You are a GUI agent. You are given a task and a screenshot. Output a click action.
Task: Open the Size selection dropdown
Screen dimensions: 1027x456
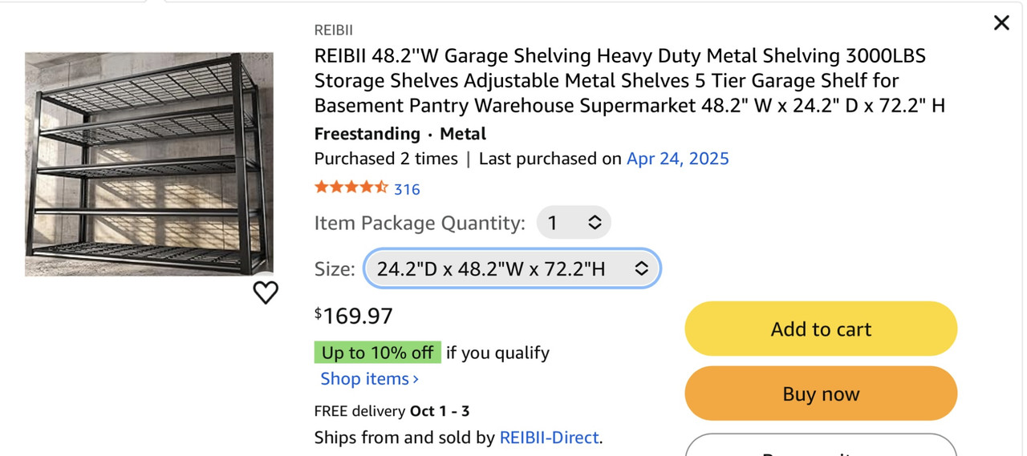pyautogui.click(x=512, y=268)
